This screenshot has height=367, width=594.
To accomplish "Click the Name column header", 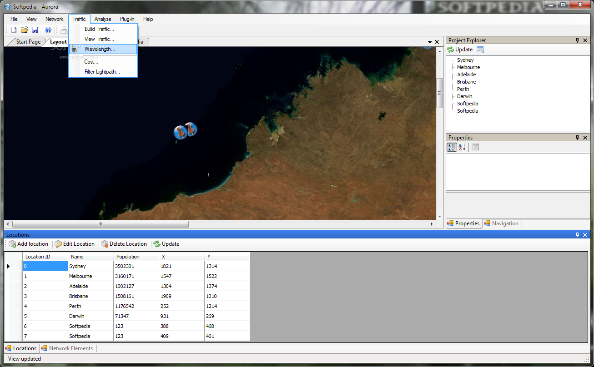I will [x=91, y=257].
